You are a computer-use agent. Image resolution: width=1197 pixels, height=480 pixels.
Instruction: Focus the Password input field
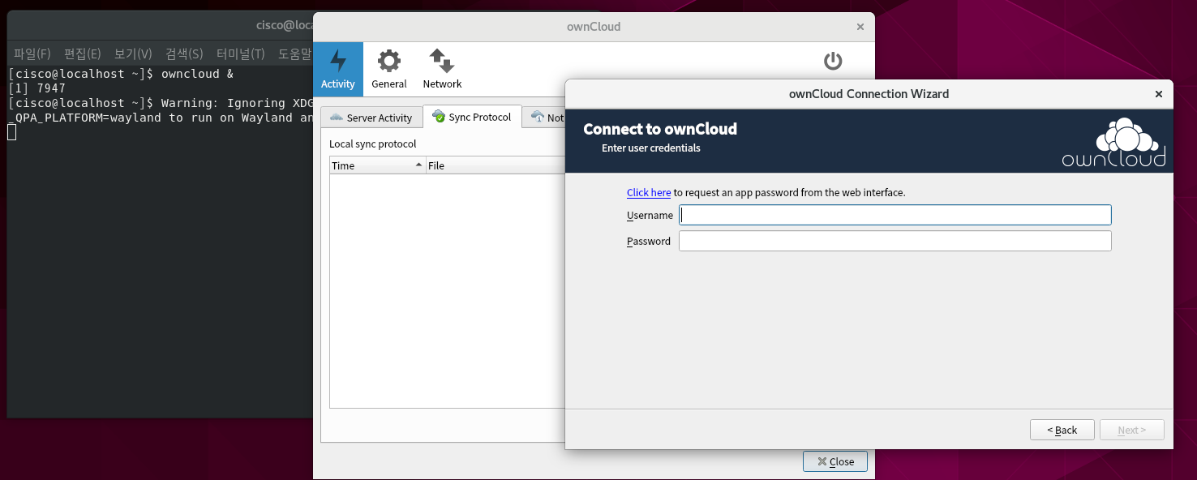coord(895,241)
